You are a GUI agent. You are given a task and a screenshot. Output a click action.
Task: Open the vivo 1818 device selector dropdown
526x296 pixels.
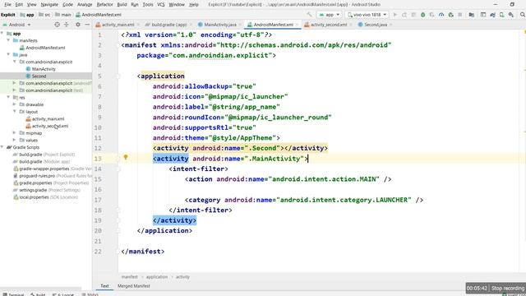[x=367, y=15]
